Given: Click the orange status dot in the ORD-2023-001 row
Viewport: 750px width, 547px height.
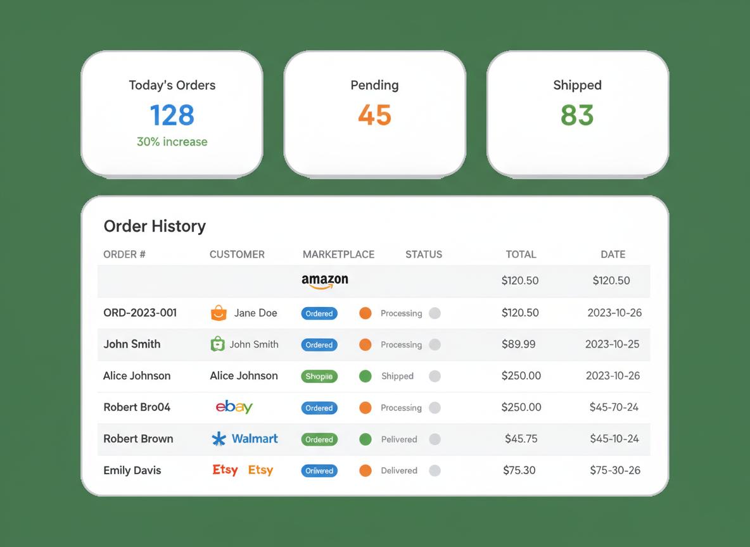Looking at the screenshot, I should [x=365, y=313].
